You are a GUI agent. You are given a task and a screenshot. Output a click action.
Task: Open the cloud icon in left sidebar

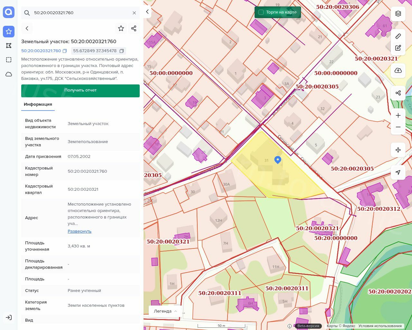(9, 74)
